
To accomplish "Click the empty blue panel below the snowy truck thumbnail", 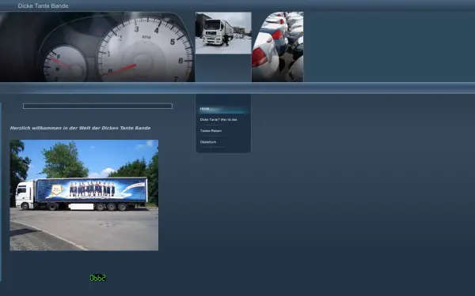I will (x=223, y=68).
